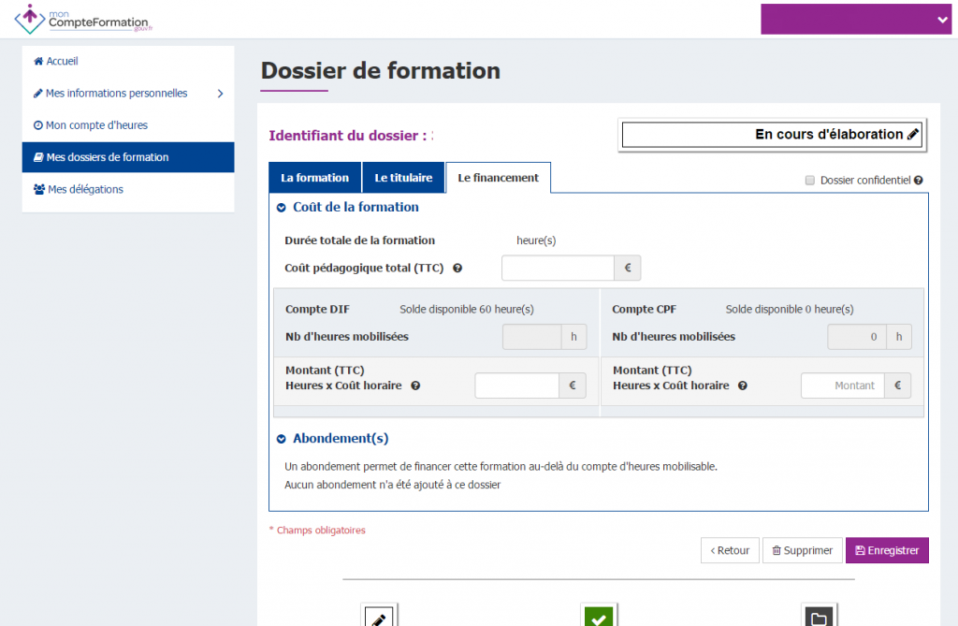958x626 pixels.
Task: Click the Retour button
Action: pyautogui.click(x=730, y=550)
